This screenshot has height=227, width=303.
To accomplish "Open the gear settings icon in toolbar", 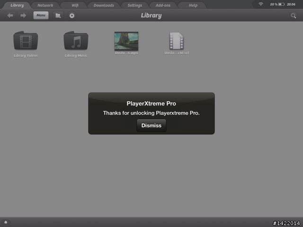I will (x=72, y=16).
